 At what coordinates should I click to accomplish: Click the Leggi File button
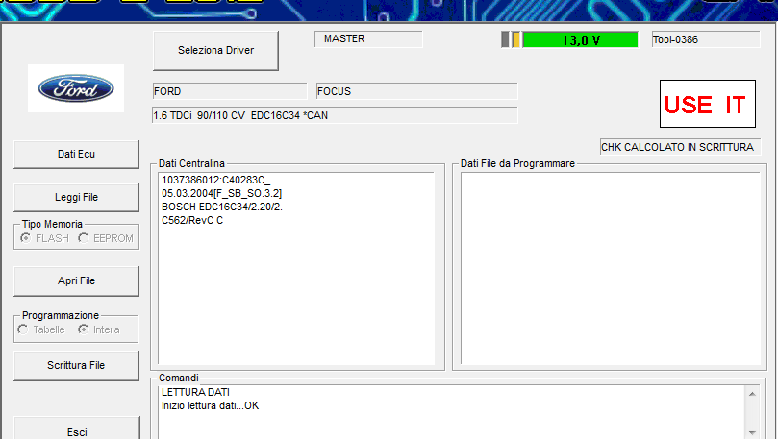tap(76, 197)
